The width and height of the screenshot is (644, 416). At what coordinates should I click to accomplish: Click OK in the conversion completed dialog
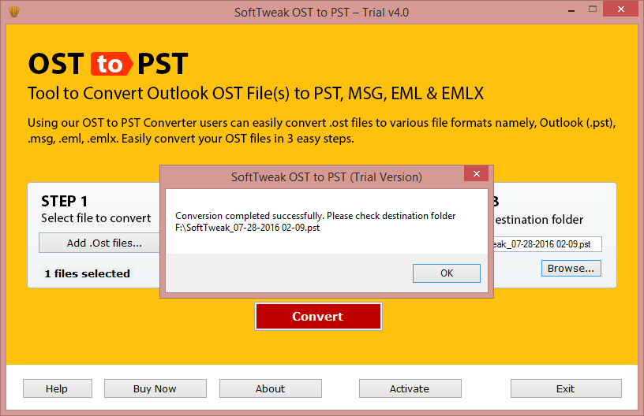pos(447,273)
